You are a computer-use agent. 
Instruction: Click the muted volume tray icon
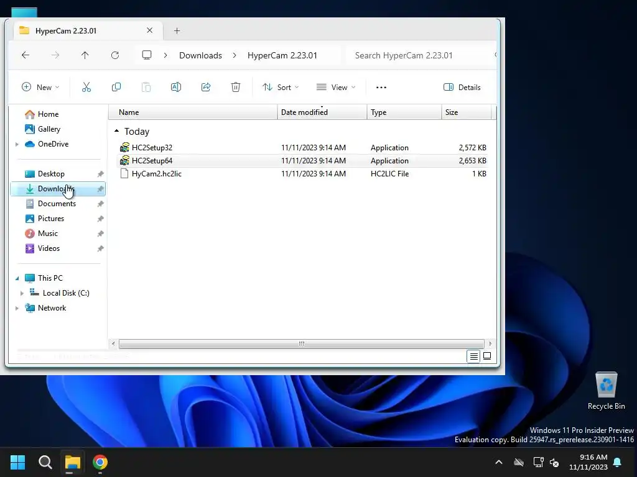[554, 462]
